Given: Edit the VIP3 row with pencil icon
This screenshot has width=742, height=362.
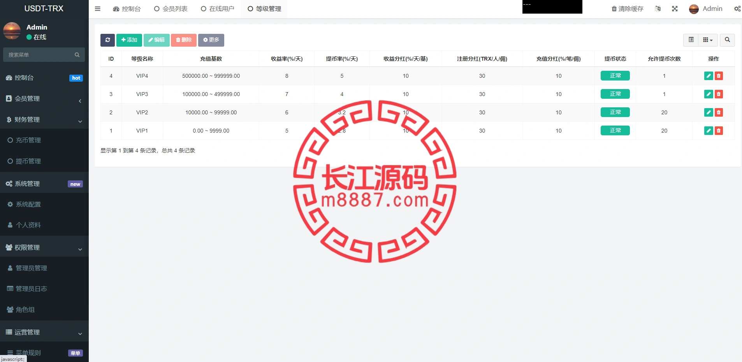Looking at the screenshot, I should click(x=709, y=94).
